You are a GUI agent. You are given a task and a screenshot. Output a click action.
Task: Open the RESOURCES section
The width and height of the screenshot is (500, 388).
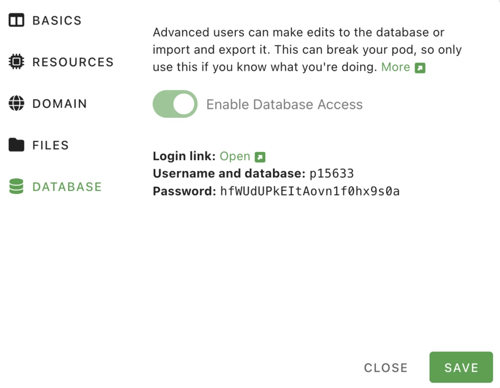coord(73,62)
